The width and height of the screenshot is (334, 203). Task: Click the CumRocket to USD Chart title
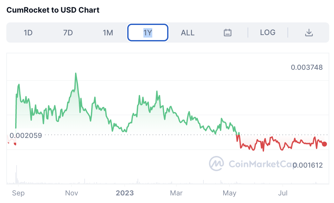(53, 10)
